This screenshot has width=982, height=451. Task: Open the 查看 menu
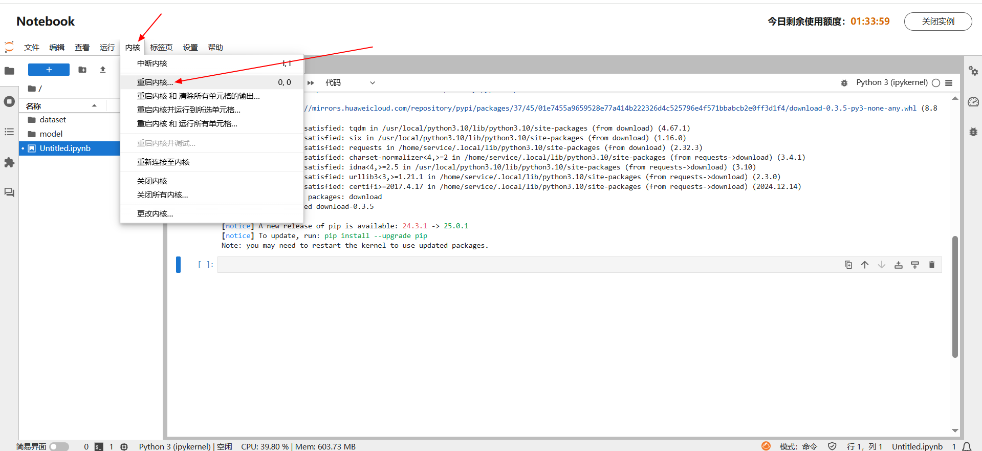point(82,48)
